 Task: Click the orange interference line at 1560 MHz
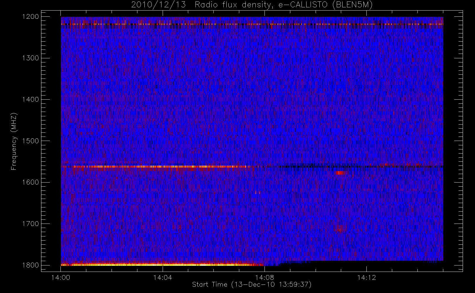[x=156, y=166]
